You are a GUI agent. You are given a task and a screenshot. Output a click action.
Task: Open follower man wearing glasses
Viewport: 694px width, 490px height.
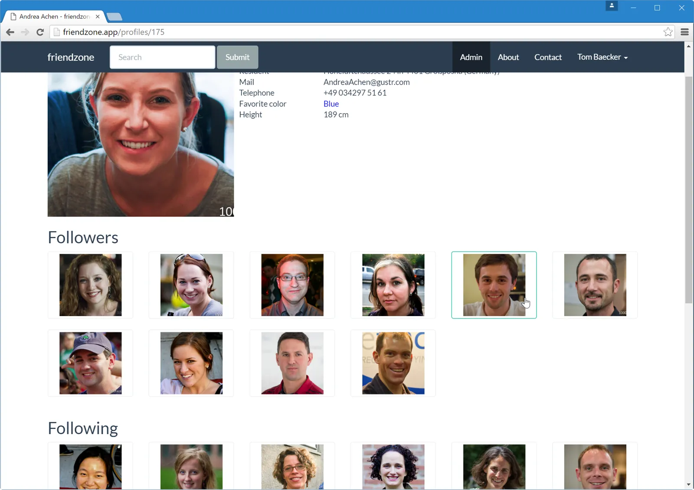tap(292, 285)
